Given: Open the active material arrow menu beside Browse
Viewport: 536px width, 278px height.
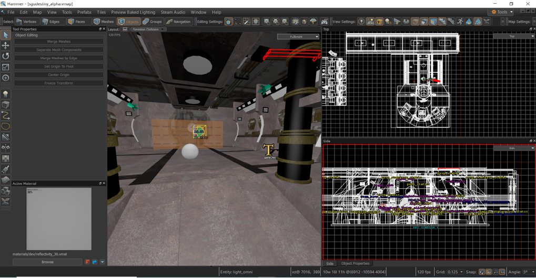Looking at the screenshot, I should [102, 262].
